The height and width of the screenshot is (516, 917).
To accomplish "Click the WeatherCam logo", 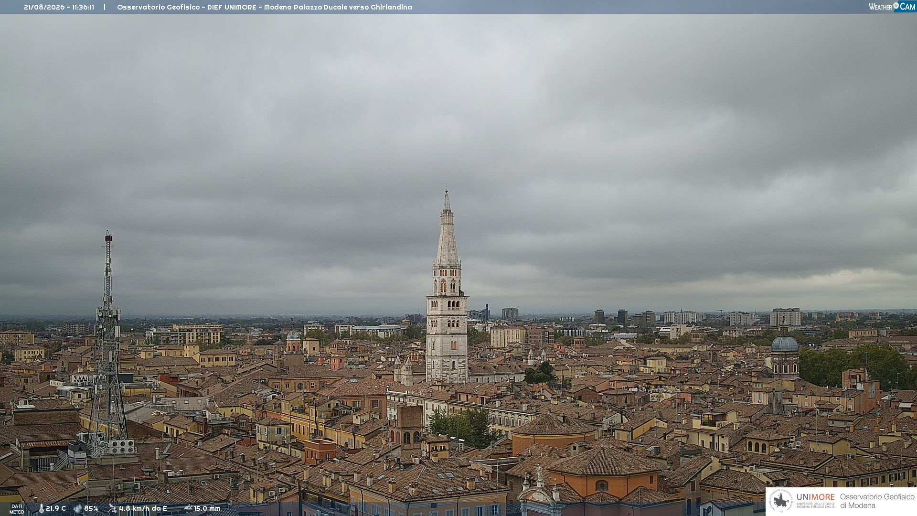I will coord(892,7).
